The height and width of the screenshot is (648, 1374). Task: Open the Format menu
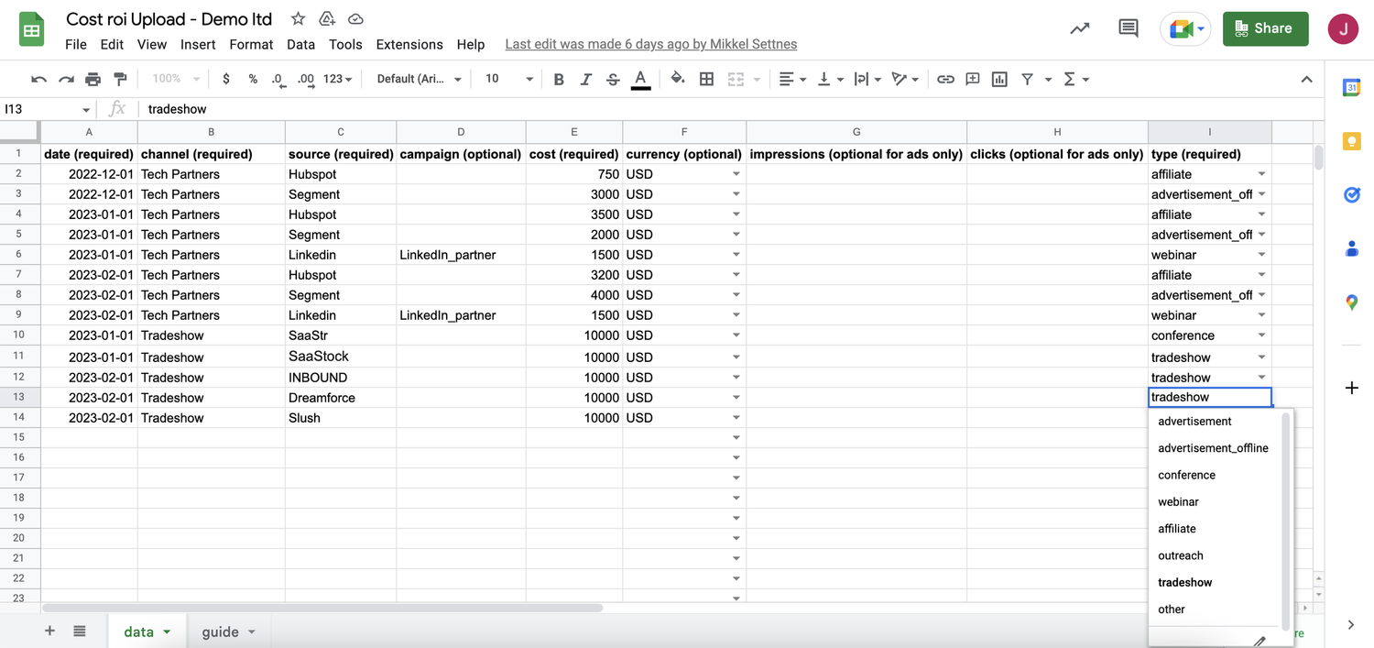click(x=251, y=44)
